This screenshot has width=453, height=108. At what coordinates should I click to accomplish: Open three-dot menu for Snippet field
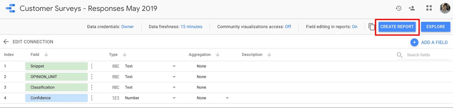[x=92, y=66]
